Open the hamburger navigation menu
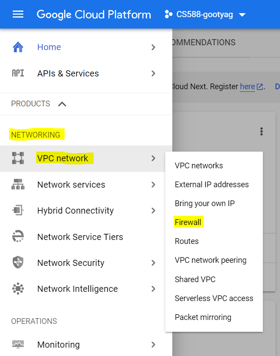This screenshot has height=356, width=280. (x=18, y=15)
